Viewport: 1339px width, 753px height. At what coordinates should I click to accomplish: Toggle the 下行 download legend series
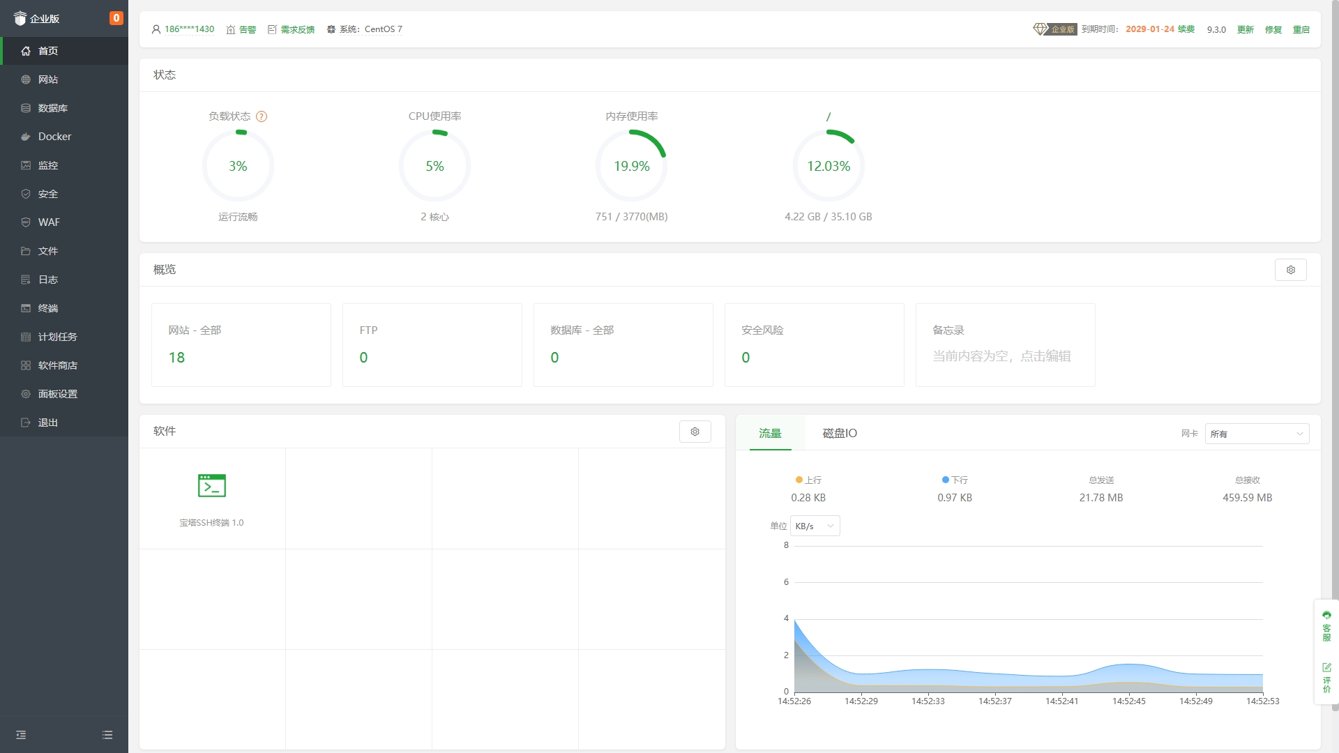(x=955, y=480)
